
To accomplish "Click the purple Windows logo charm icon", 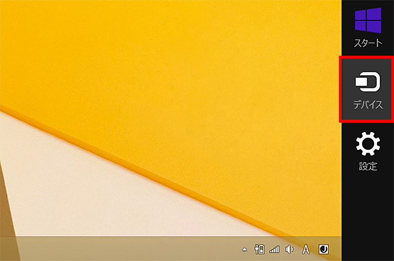I will pyautogui.click(x=368, y=21).
